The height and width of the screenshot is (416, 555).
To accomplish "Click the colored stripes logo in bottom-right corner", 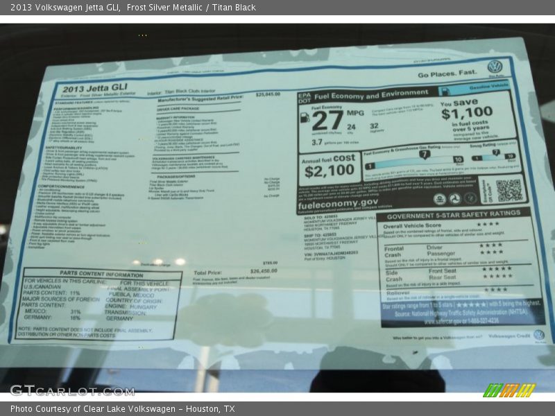I will [x=509, y=390].
